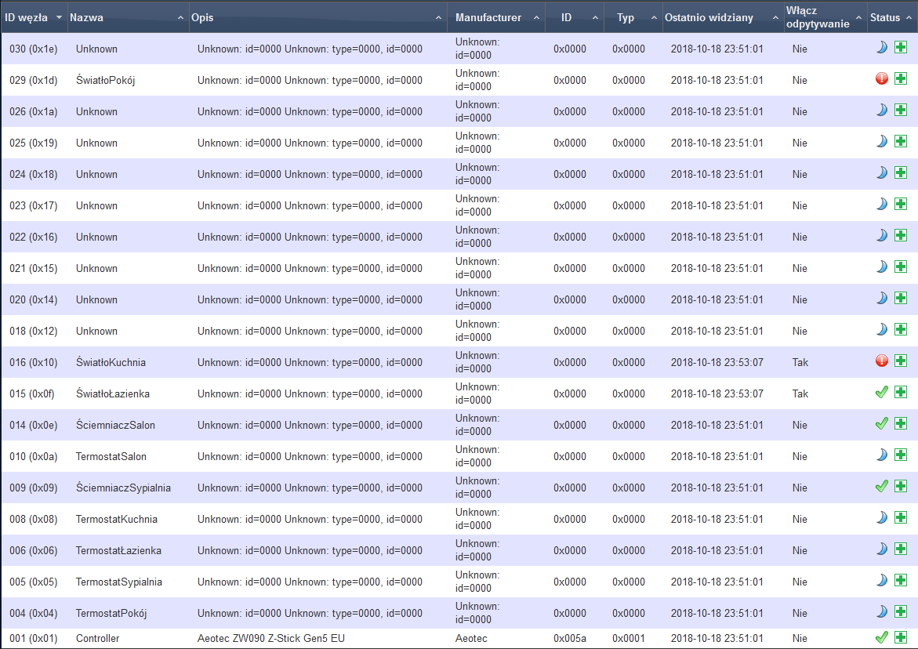Click sort arrow in ID column header
This screenshot has height=649, width=918.
pyautogui.click(x=595, y=17)
